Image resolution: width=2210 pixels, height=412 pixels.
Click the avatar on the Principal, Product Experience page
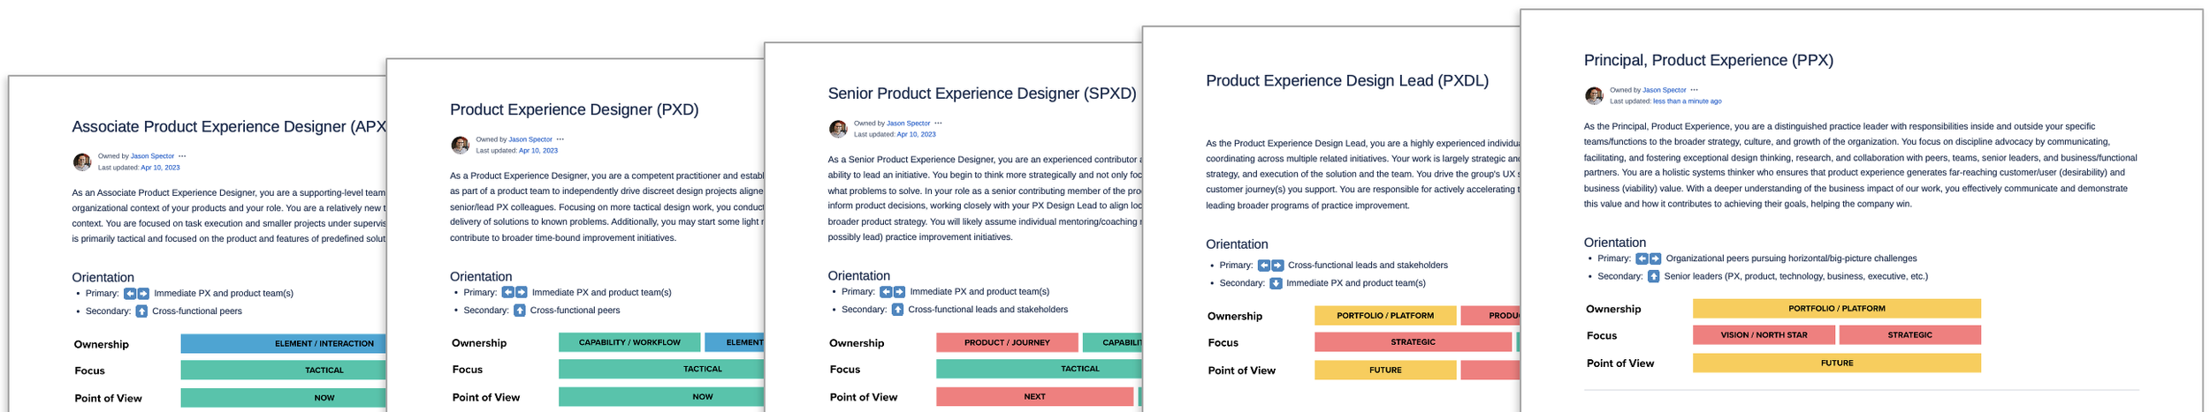1594,95
